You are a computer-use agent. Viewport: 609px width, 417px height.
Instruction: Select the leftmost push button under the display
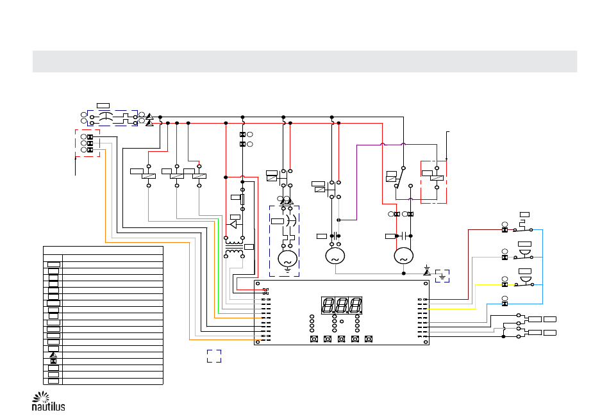[314, 339]
